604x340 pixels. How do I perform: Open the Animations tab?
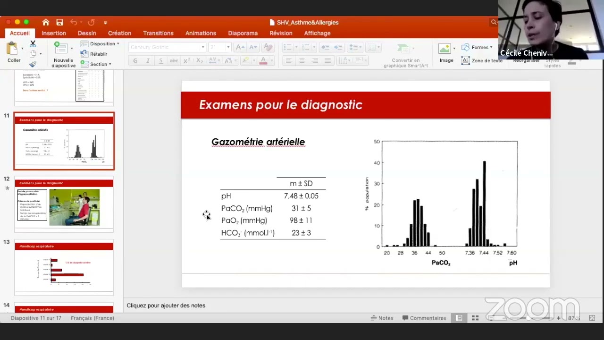point(201,33)
